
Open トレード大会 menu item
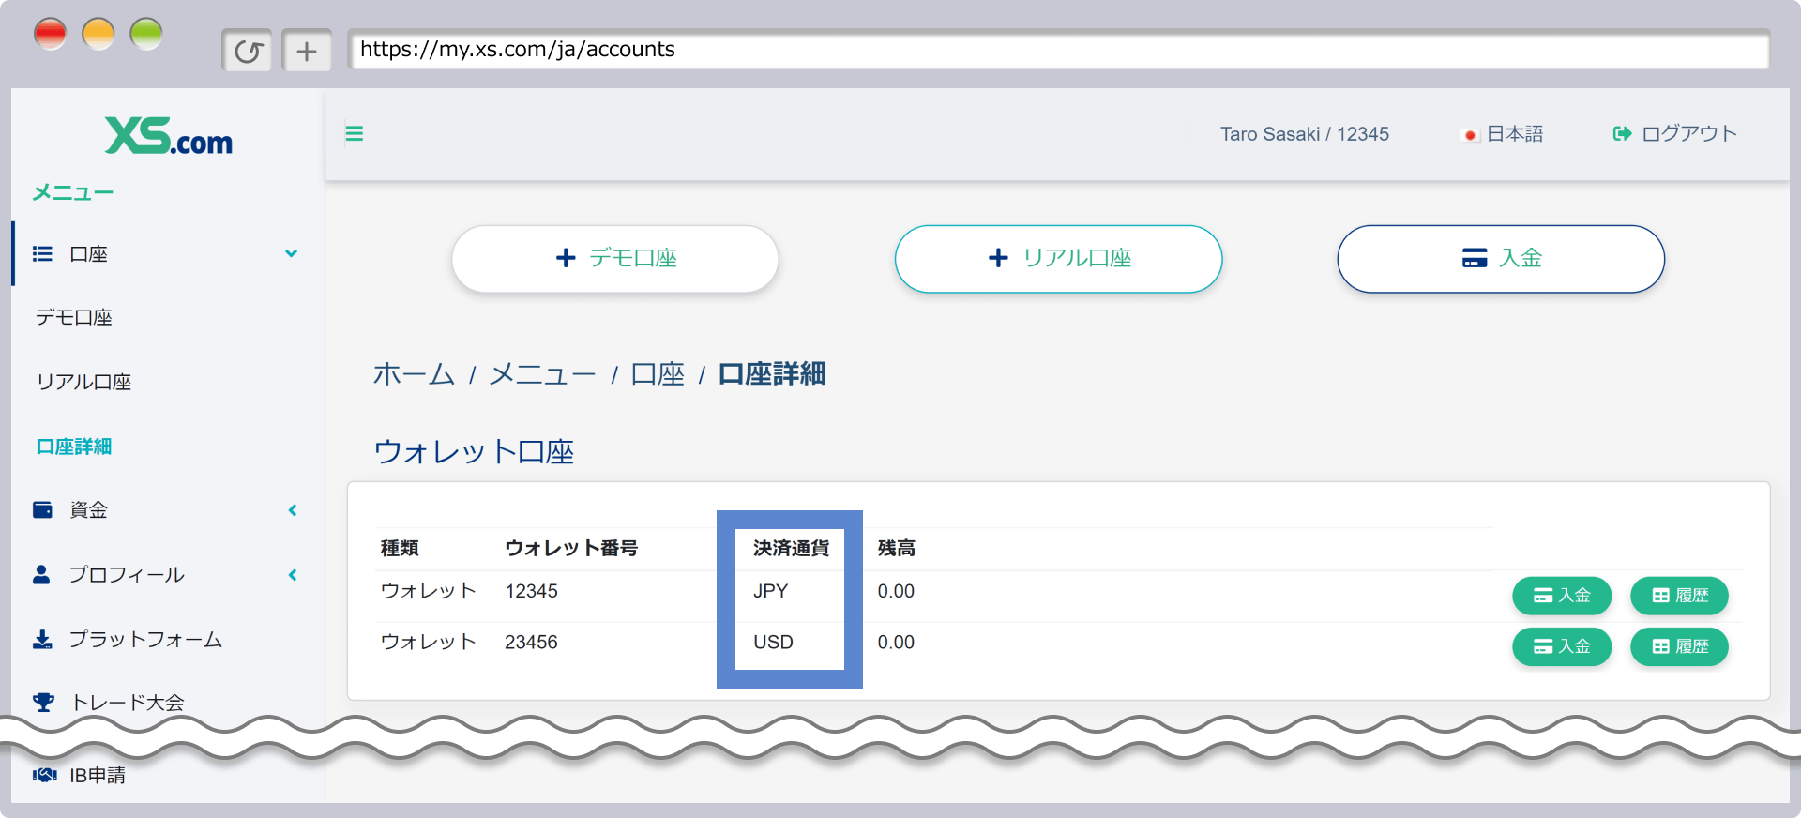click(128, 702)
